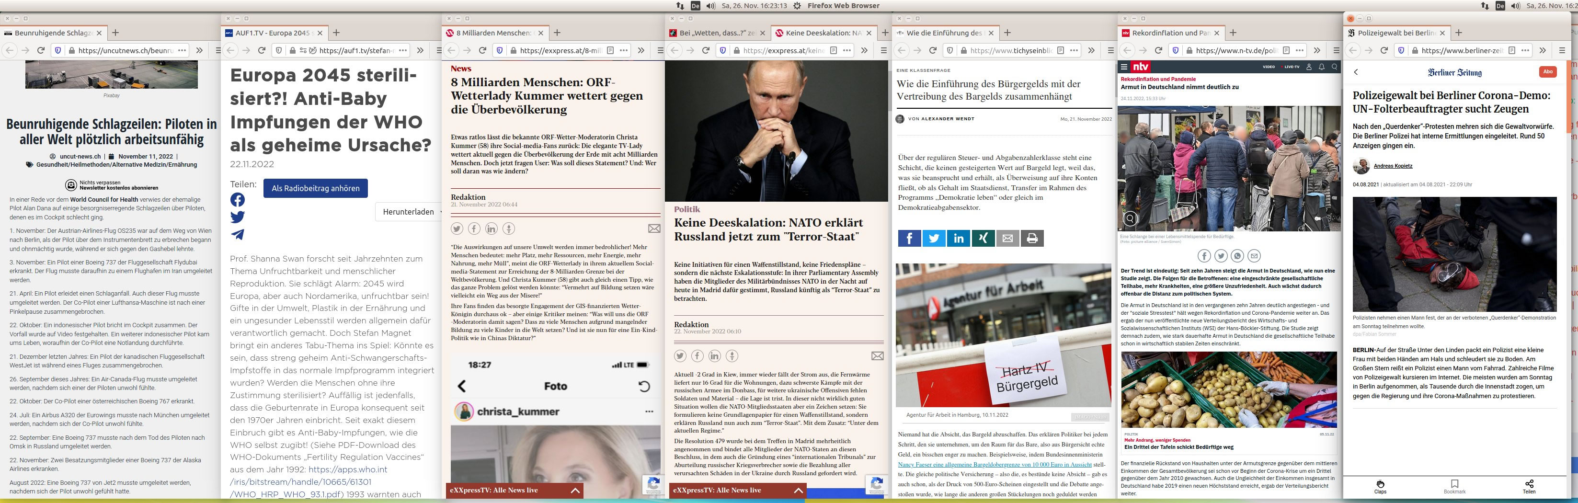Close the Wie die Einführung tab

click(x=991, y=33)
